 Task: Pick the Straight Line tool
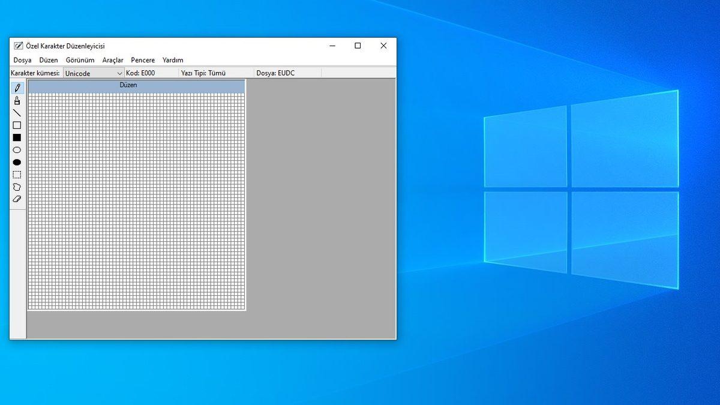tap(17, 112)
